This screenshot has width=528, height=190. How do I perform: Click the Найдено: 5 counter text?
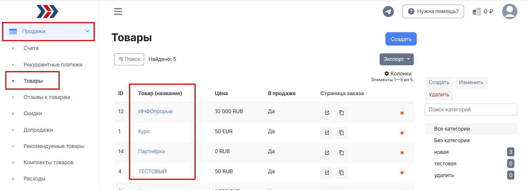click(x=162, y=59)
